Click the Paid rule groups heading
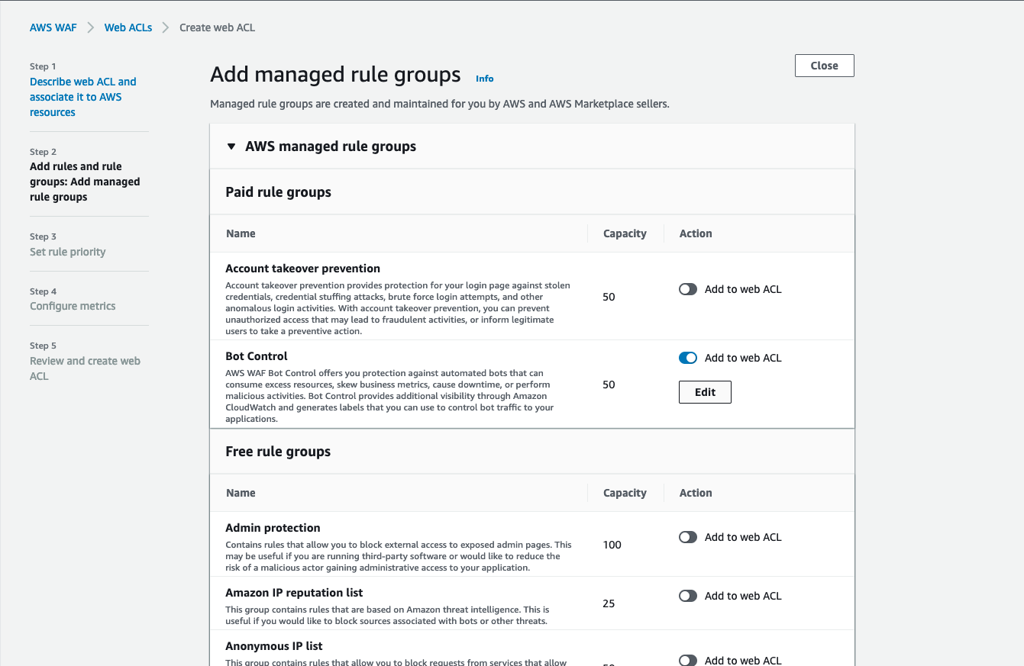This screenshot has width=1024, height=666. pos(279,192)
